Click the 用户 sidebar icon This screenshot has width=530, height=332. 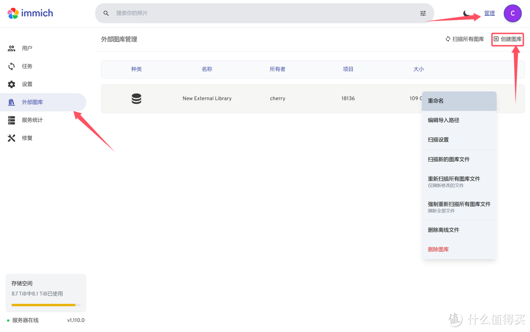tap(11, 48)
